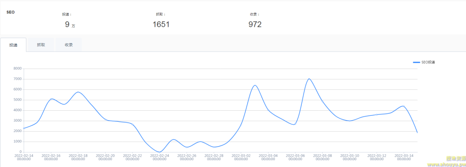Click the data point at 2022-02-18
Image resolution: width=466 pixels, height=167 pixels.
point(78,92)
